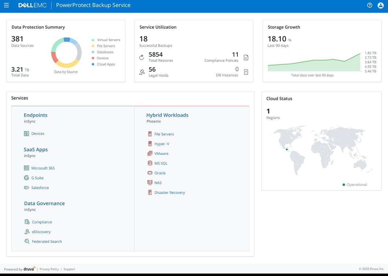Click the Microsoft 365 link
Viewport: 388px width, 276px height.
tap(43, 168)
